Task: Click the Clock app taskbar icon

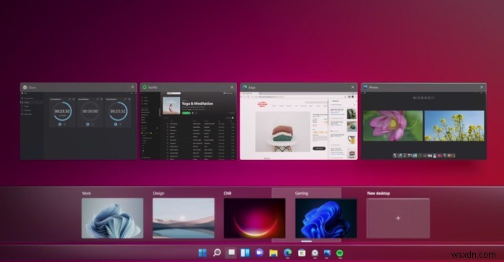Action: [x=315, y=253]
